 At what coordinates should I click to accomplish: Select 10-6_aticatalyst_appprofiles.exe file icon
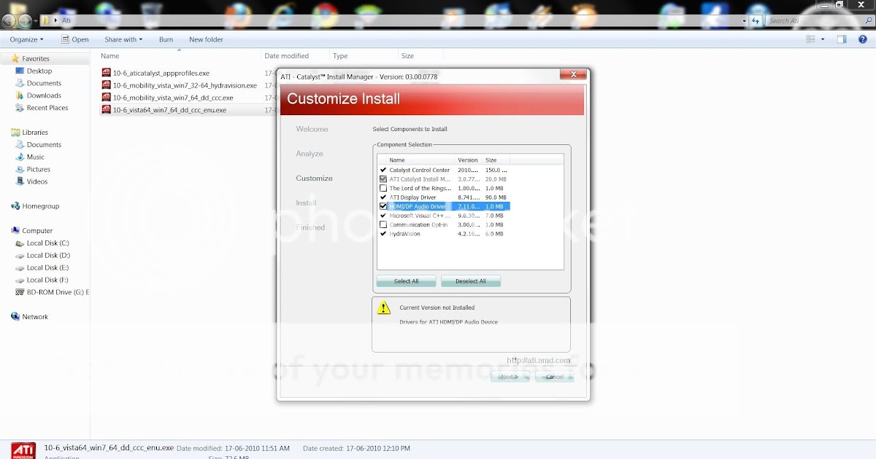tap(106, 73)
